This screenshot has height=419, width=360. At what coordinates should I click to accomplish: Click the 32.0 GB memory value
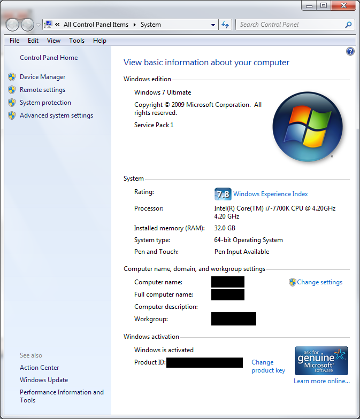coord(225,228)
